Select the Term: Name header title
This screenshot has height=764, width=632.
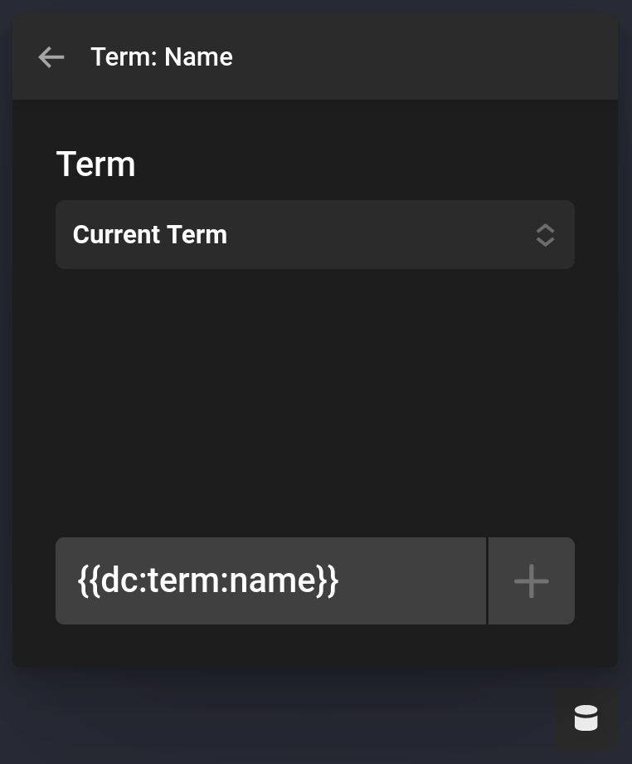pos(162,56)
